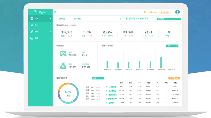Click the 概览 grid icon in sidebar

coord(32,18)
